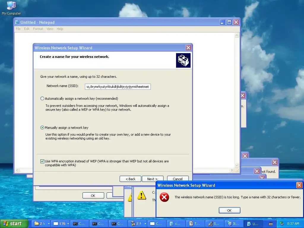Open the '2 M' taskbar group button
Screen dimensions: 304x228
[137, 224]
